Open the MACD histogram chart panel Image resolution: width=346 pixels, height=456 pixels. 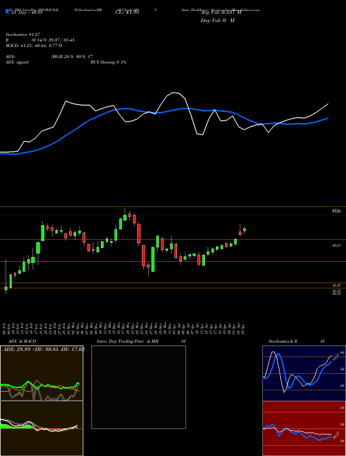[42, 428]
